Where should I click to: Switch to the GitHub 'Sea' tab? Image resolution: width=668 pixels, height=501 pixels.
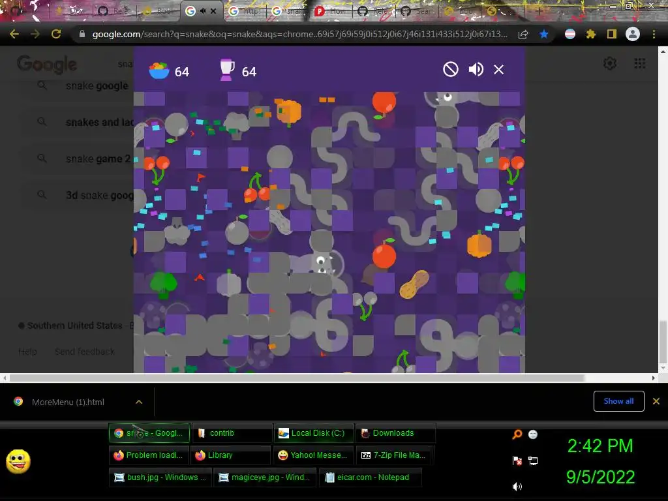tap(417, 11)
